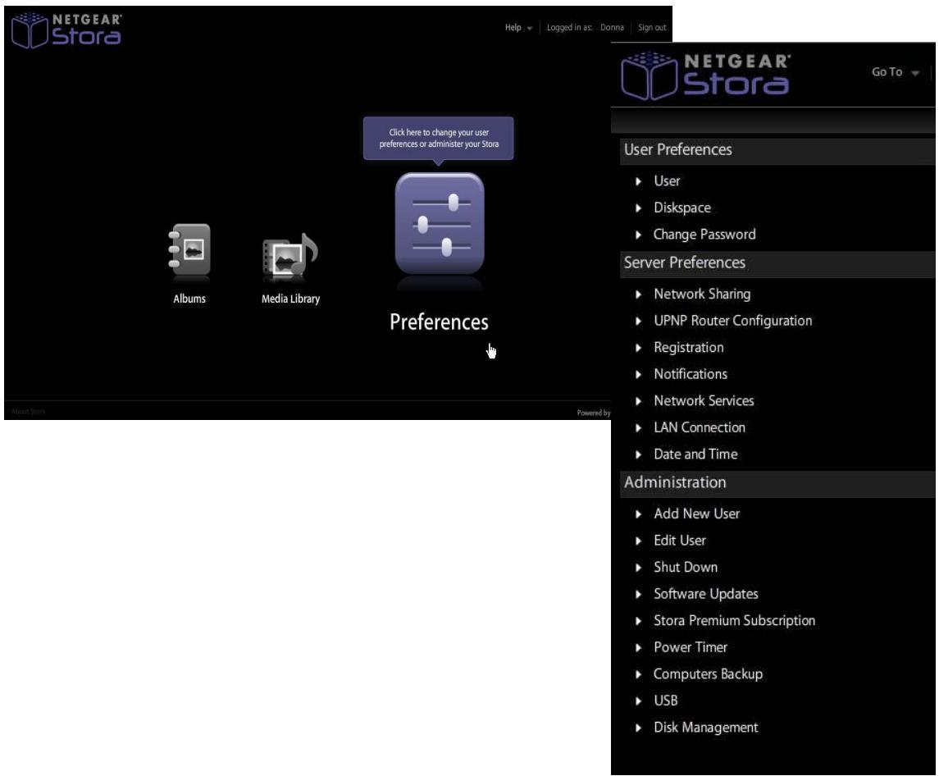Open the LAN Connection item
Screen dimensions: 939x776
click(x=700, y=428)
